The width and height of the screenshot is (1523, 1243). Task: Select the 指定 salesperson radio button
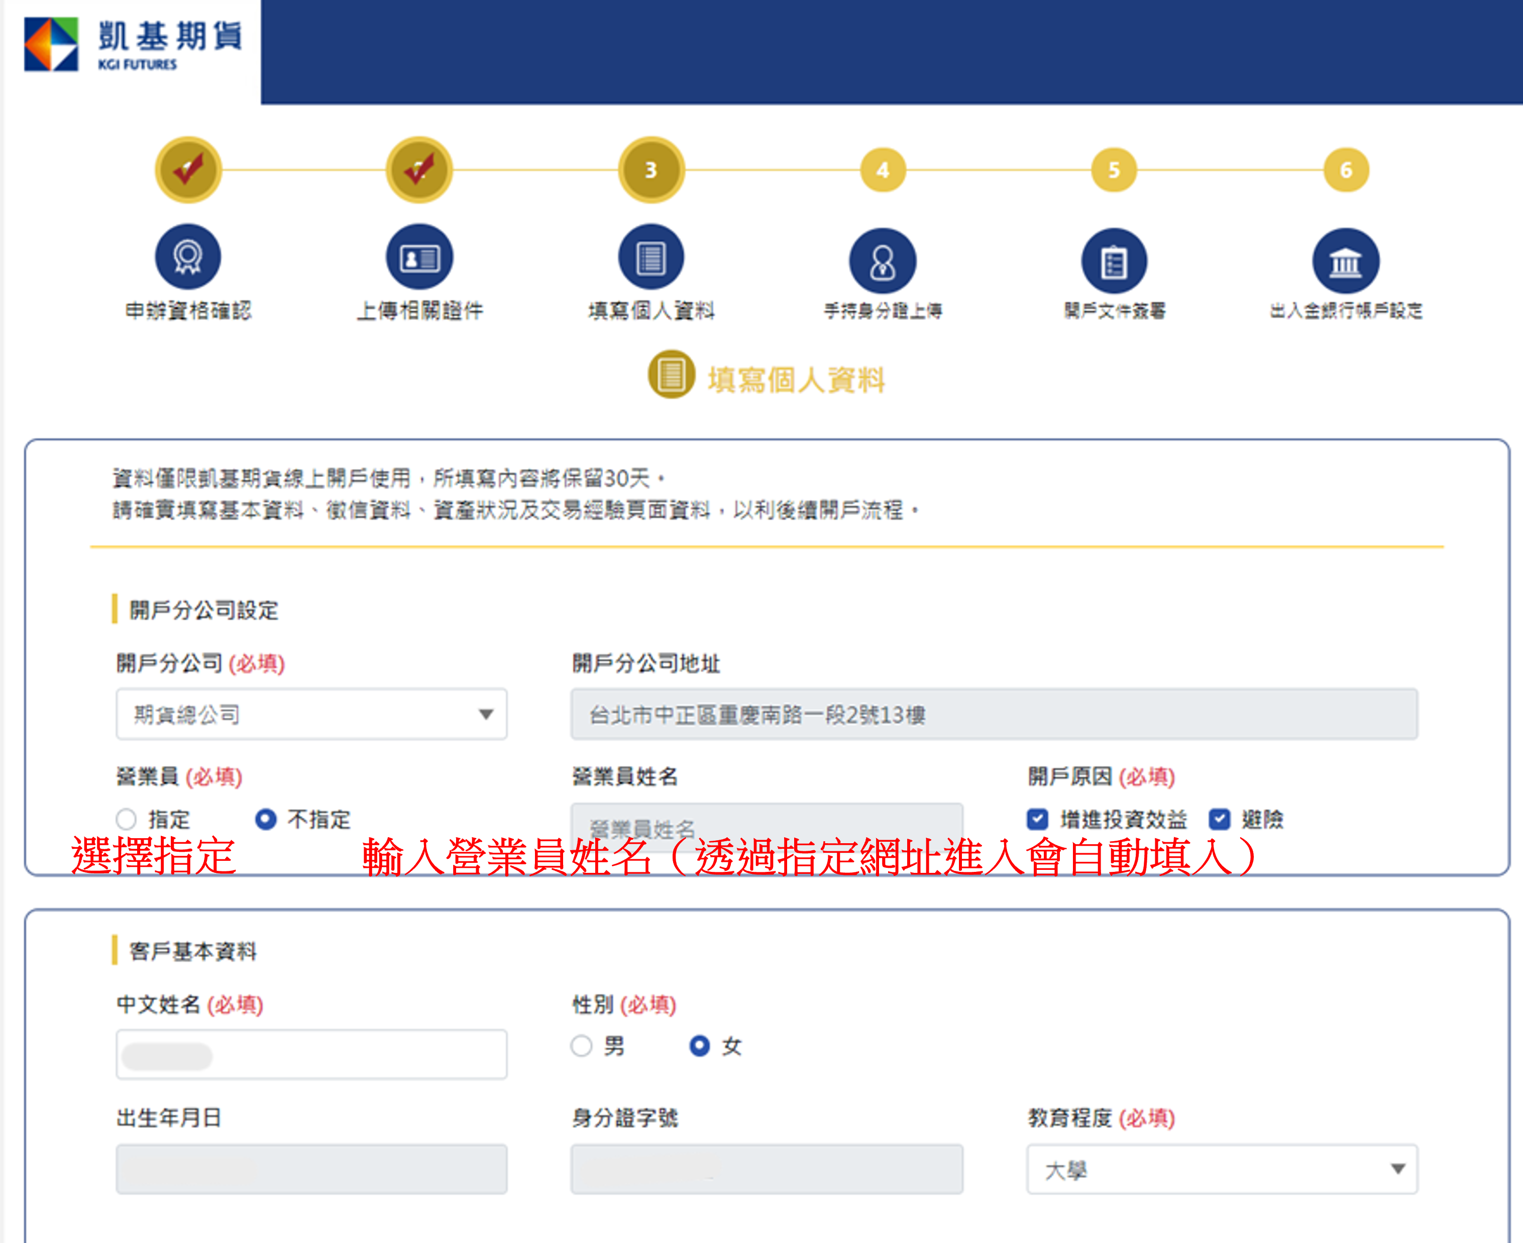pos(126,819)
